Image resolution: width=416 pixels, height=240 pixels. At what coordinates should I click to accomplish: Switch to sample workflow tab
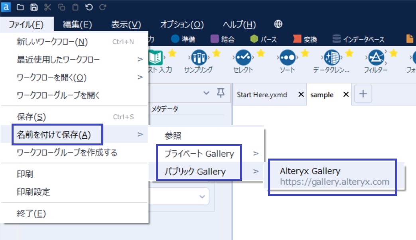click(x=322, y=95)
